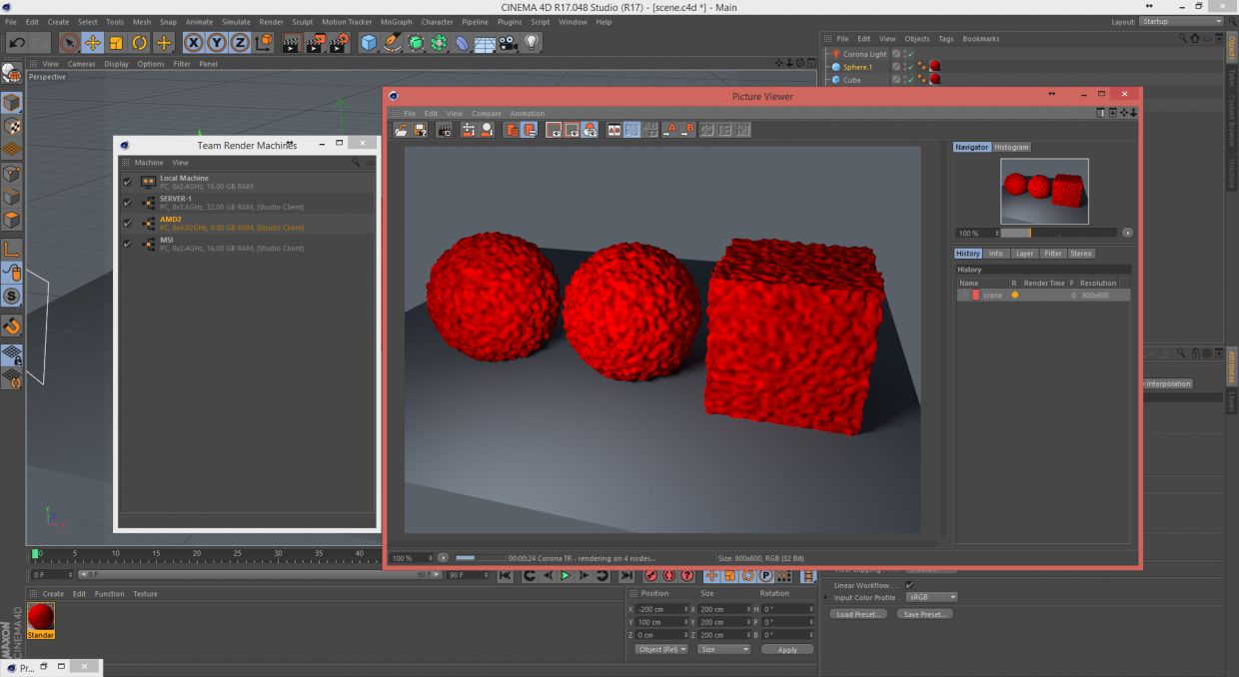The width and height of the screenshot is (1239, 677).
Task: Click the Picture Viewer render progress bar
Action: [480, 558]
